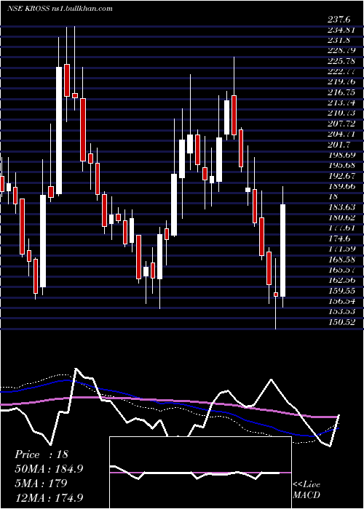Click inside the MACD inset chart box
The width and height of the screenshot is (364, 509).
click(x=200, y=473)
